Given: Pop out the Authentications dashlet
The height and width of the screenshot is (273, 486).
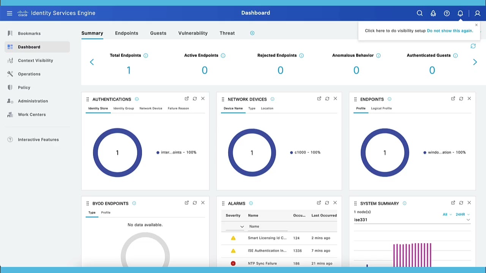Looking at the screenshot, I should 187,99.
